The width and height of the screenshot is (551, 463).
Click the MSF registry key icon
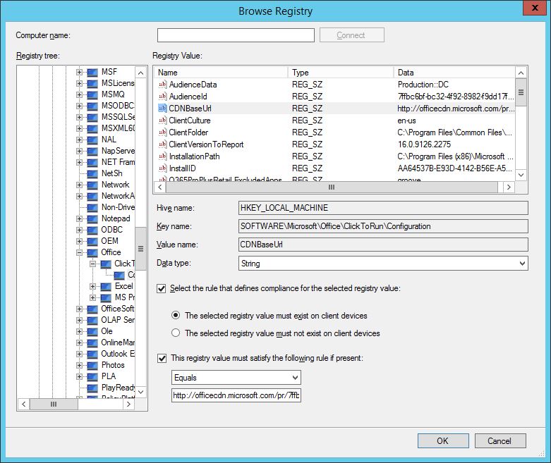click(92, 73)
